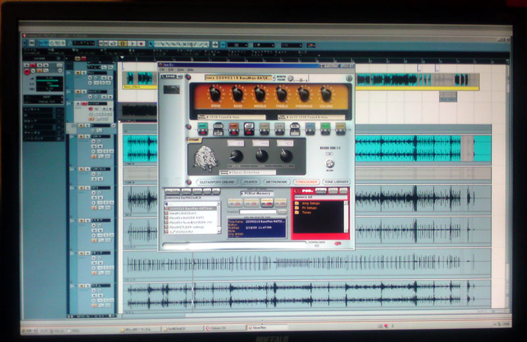Viewport: 527px width, 342px height.
Task: Adjust the MIDDLE knob on the amp
Action: click(260, 94)
